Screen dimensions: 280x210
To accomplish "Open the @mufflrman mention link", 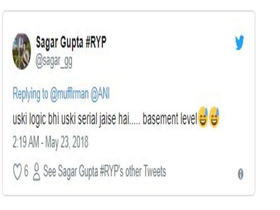I will [x=69, y=94].
